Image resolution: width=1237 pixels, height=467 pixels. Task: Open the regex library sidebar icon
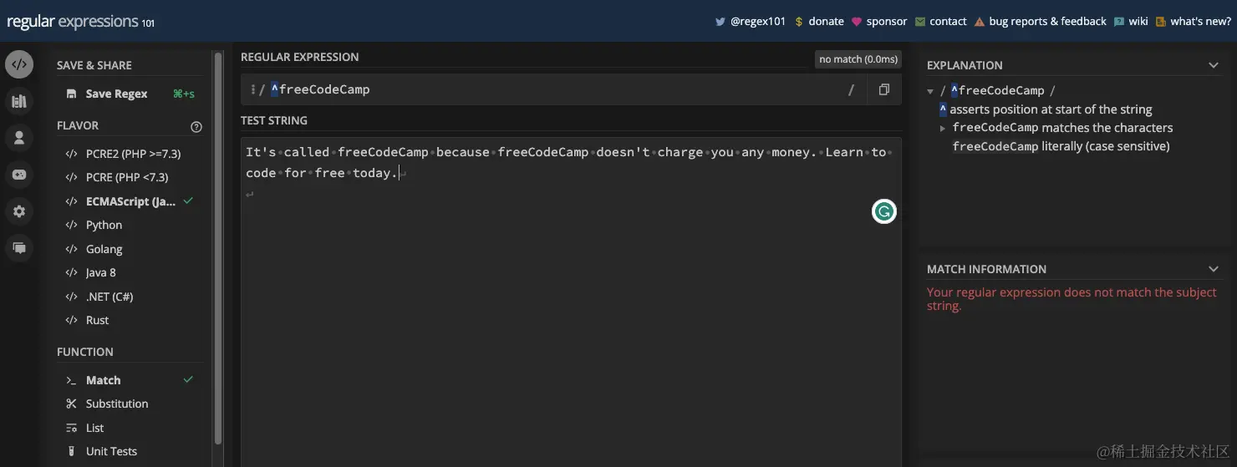[19, 101]
